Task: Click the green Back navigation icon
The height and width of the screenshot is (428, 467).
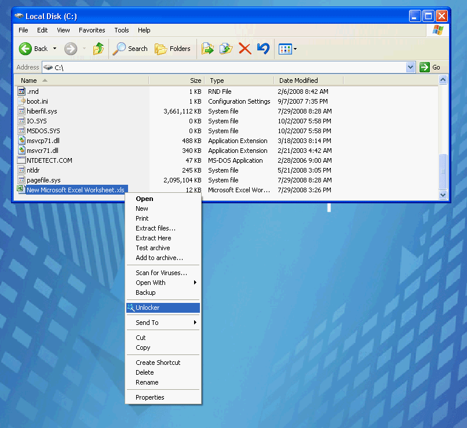Action: coord(27,49)
